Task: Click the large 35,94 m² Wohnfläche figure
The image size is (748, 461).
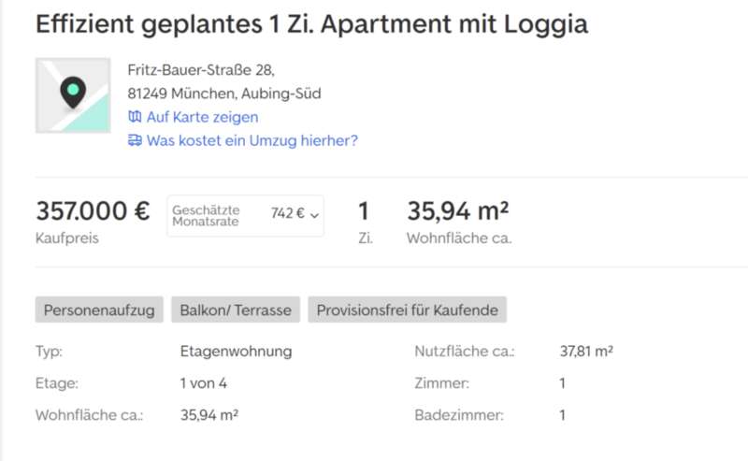Action: pos(458,211)
